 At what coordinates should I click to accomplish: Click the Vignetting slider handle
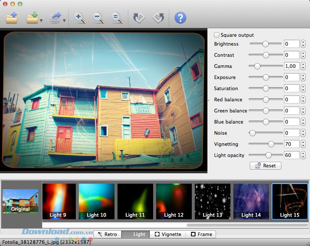[x=271, y=144]
